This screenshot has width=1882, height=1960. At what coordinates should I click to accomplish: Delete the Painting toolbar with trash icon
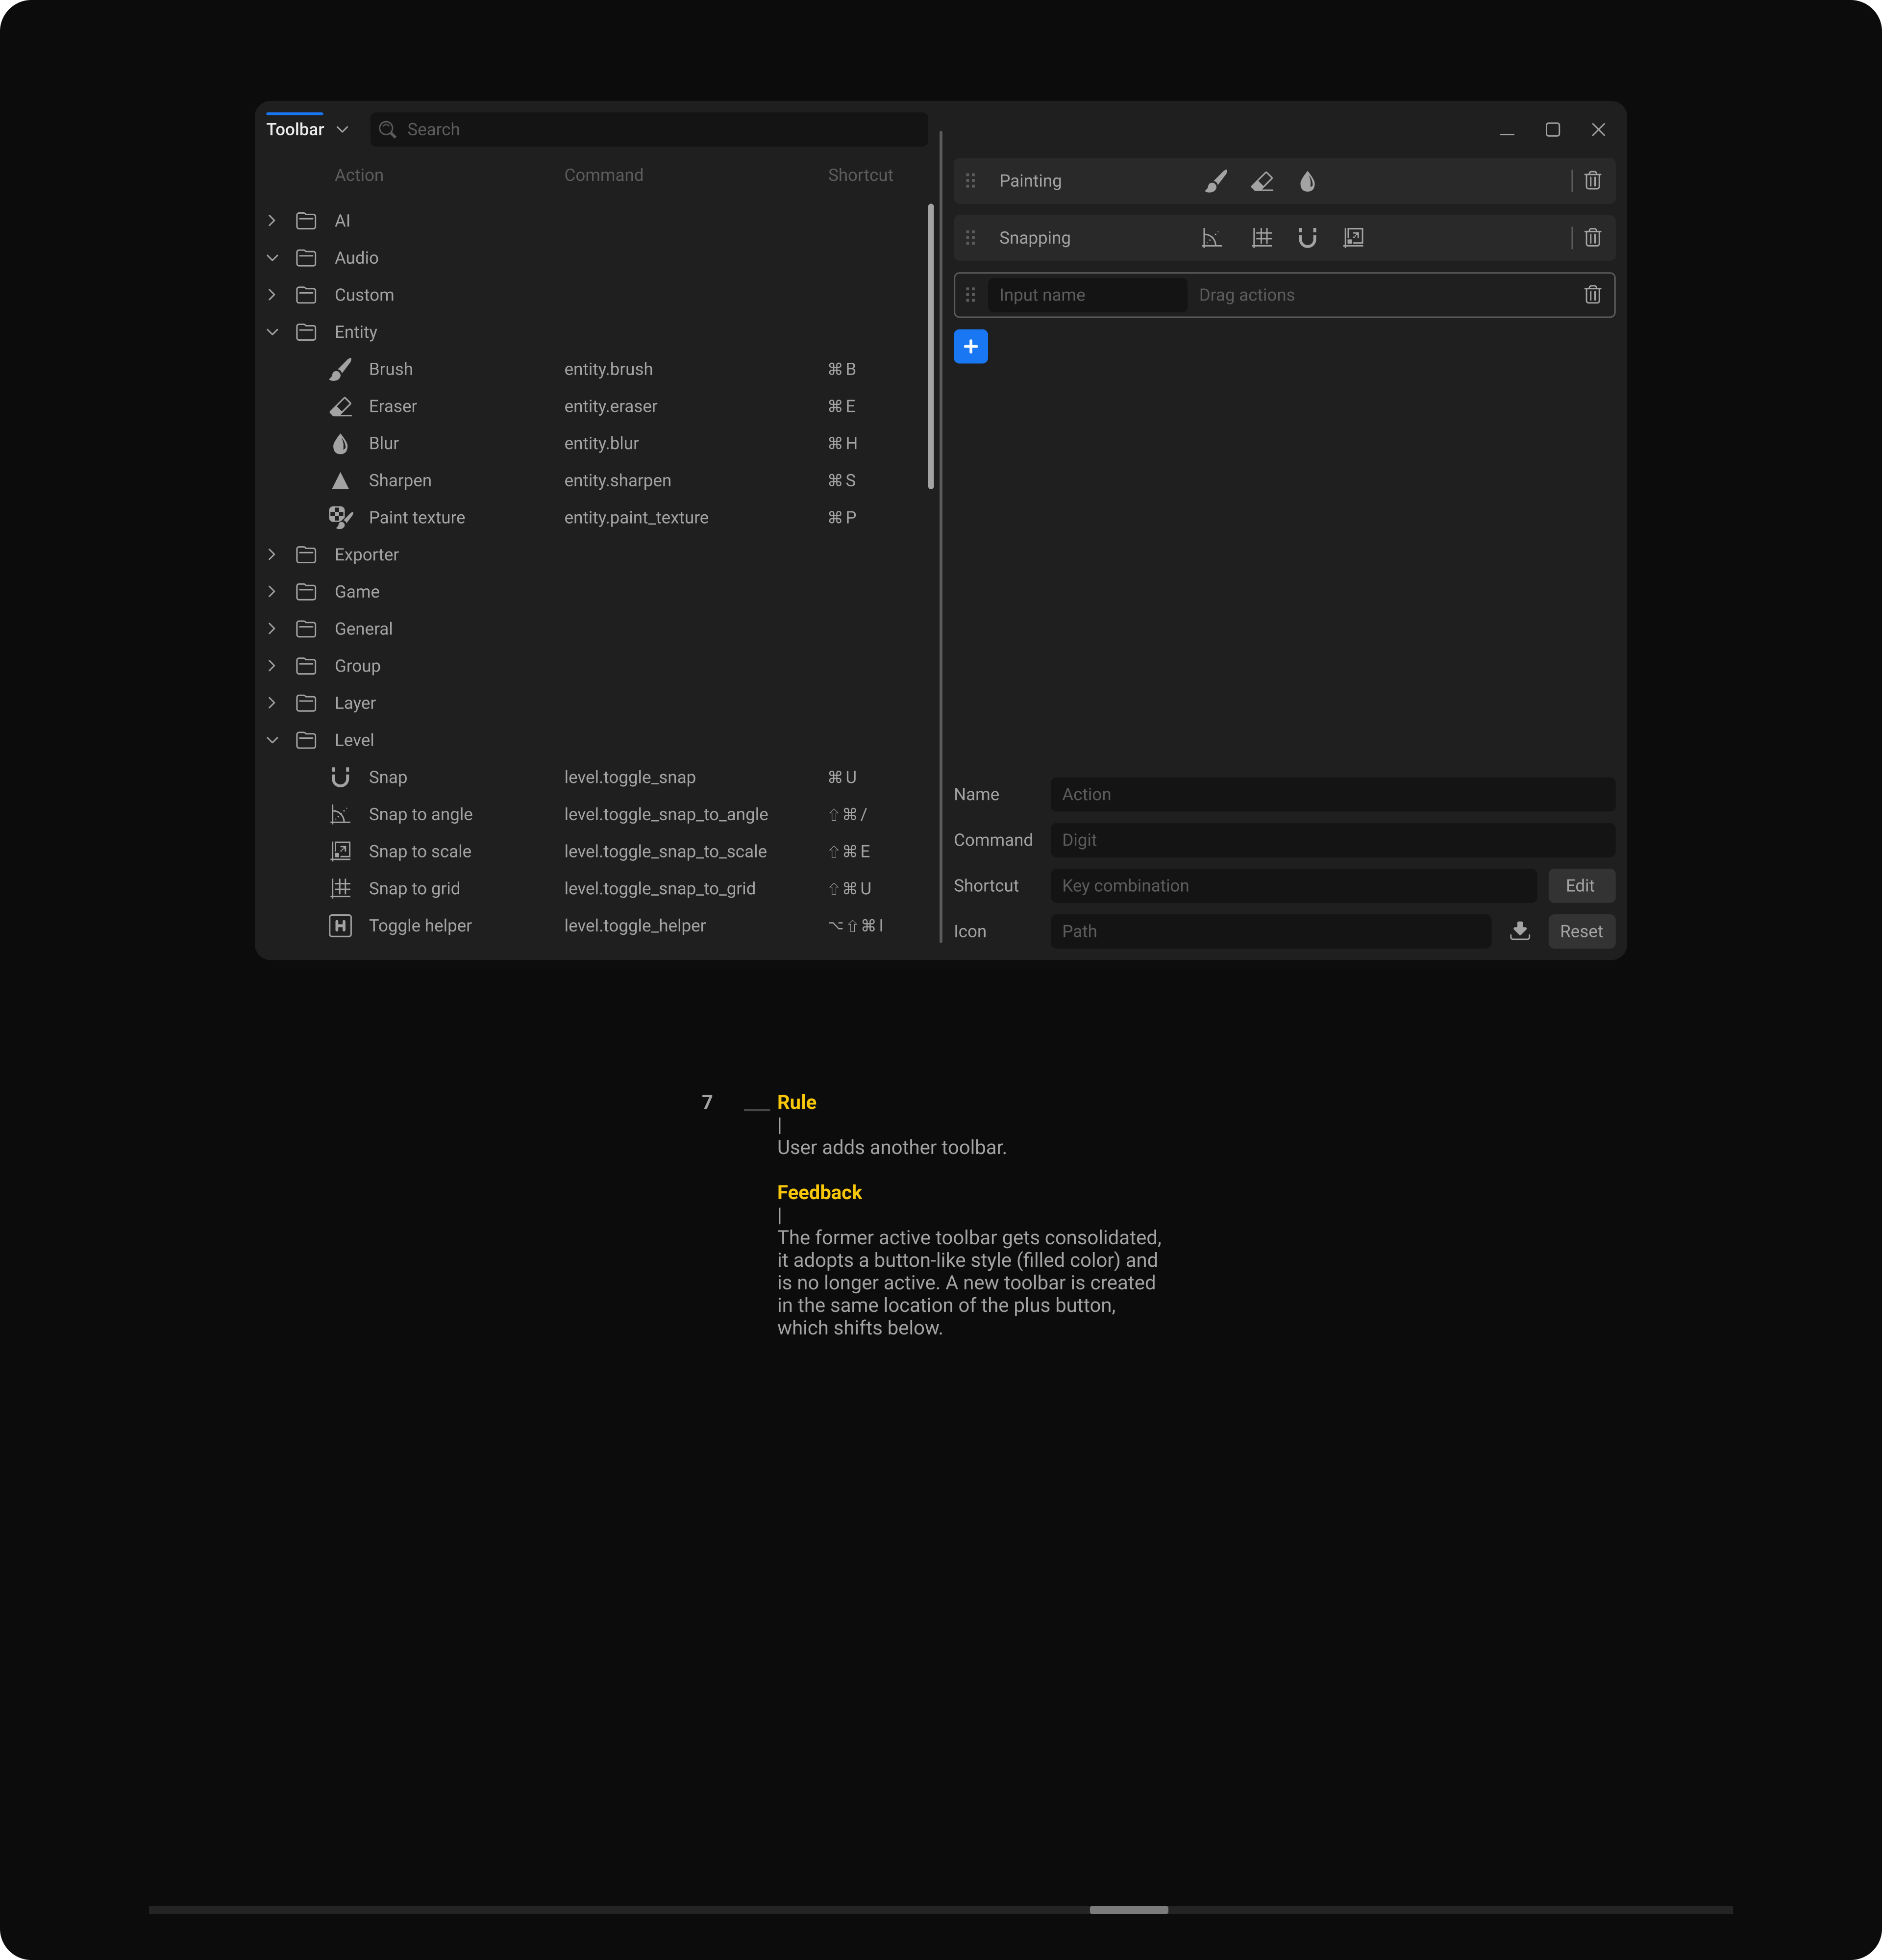point(1592,181)
